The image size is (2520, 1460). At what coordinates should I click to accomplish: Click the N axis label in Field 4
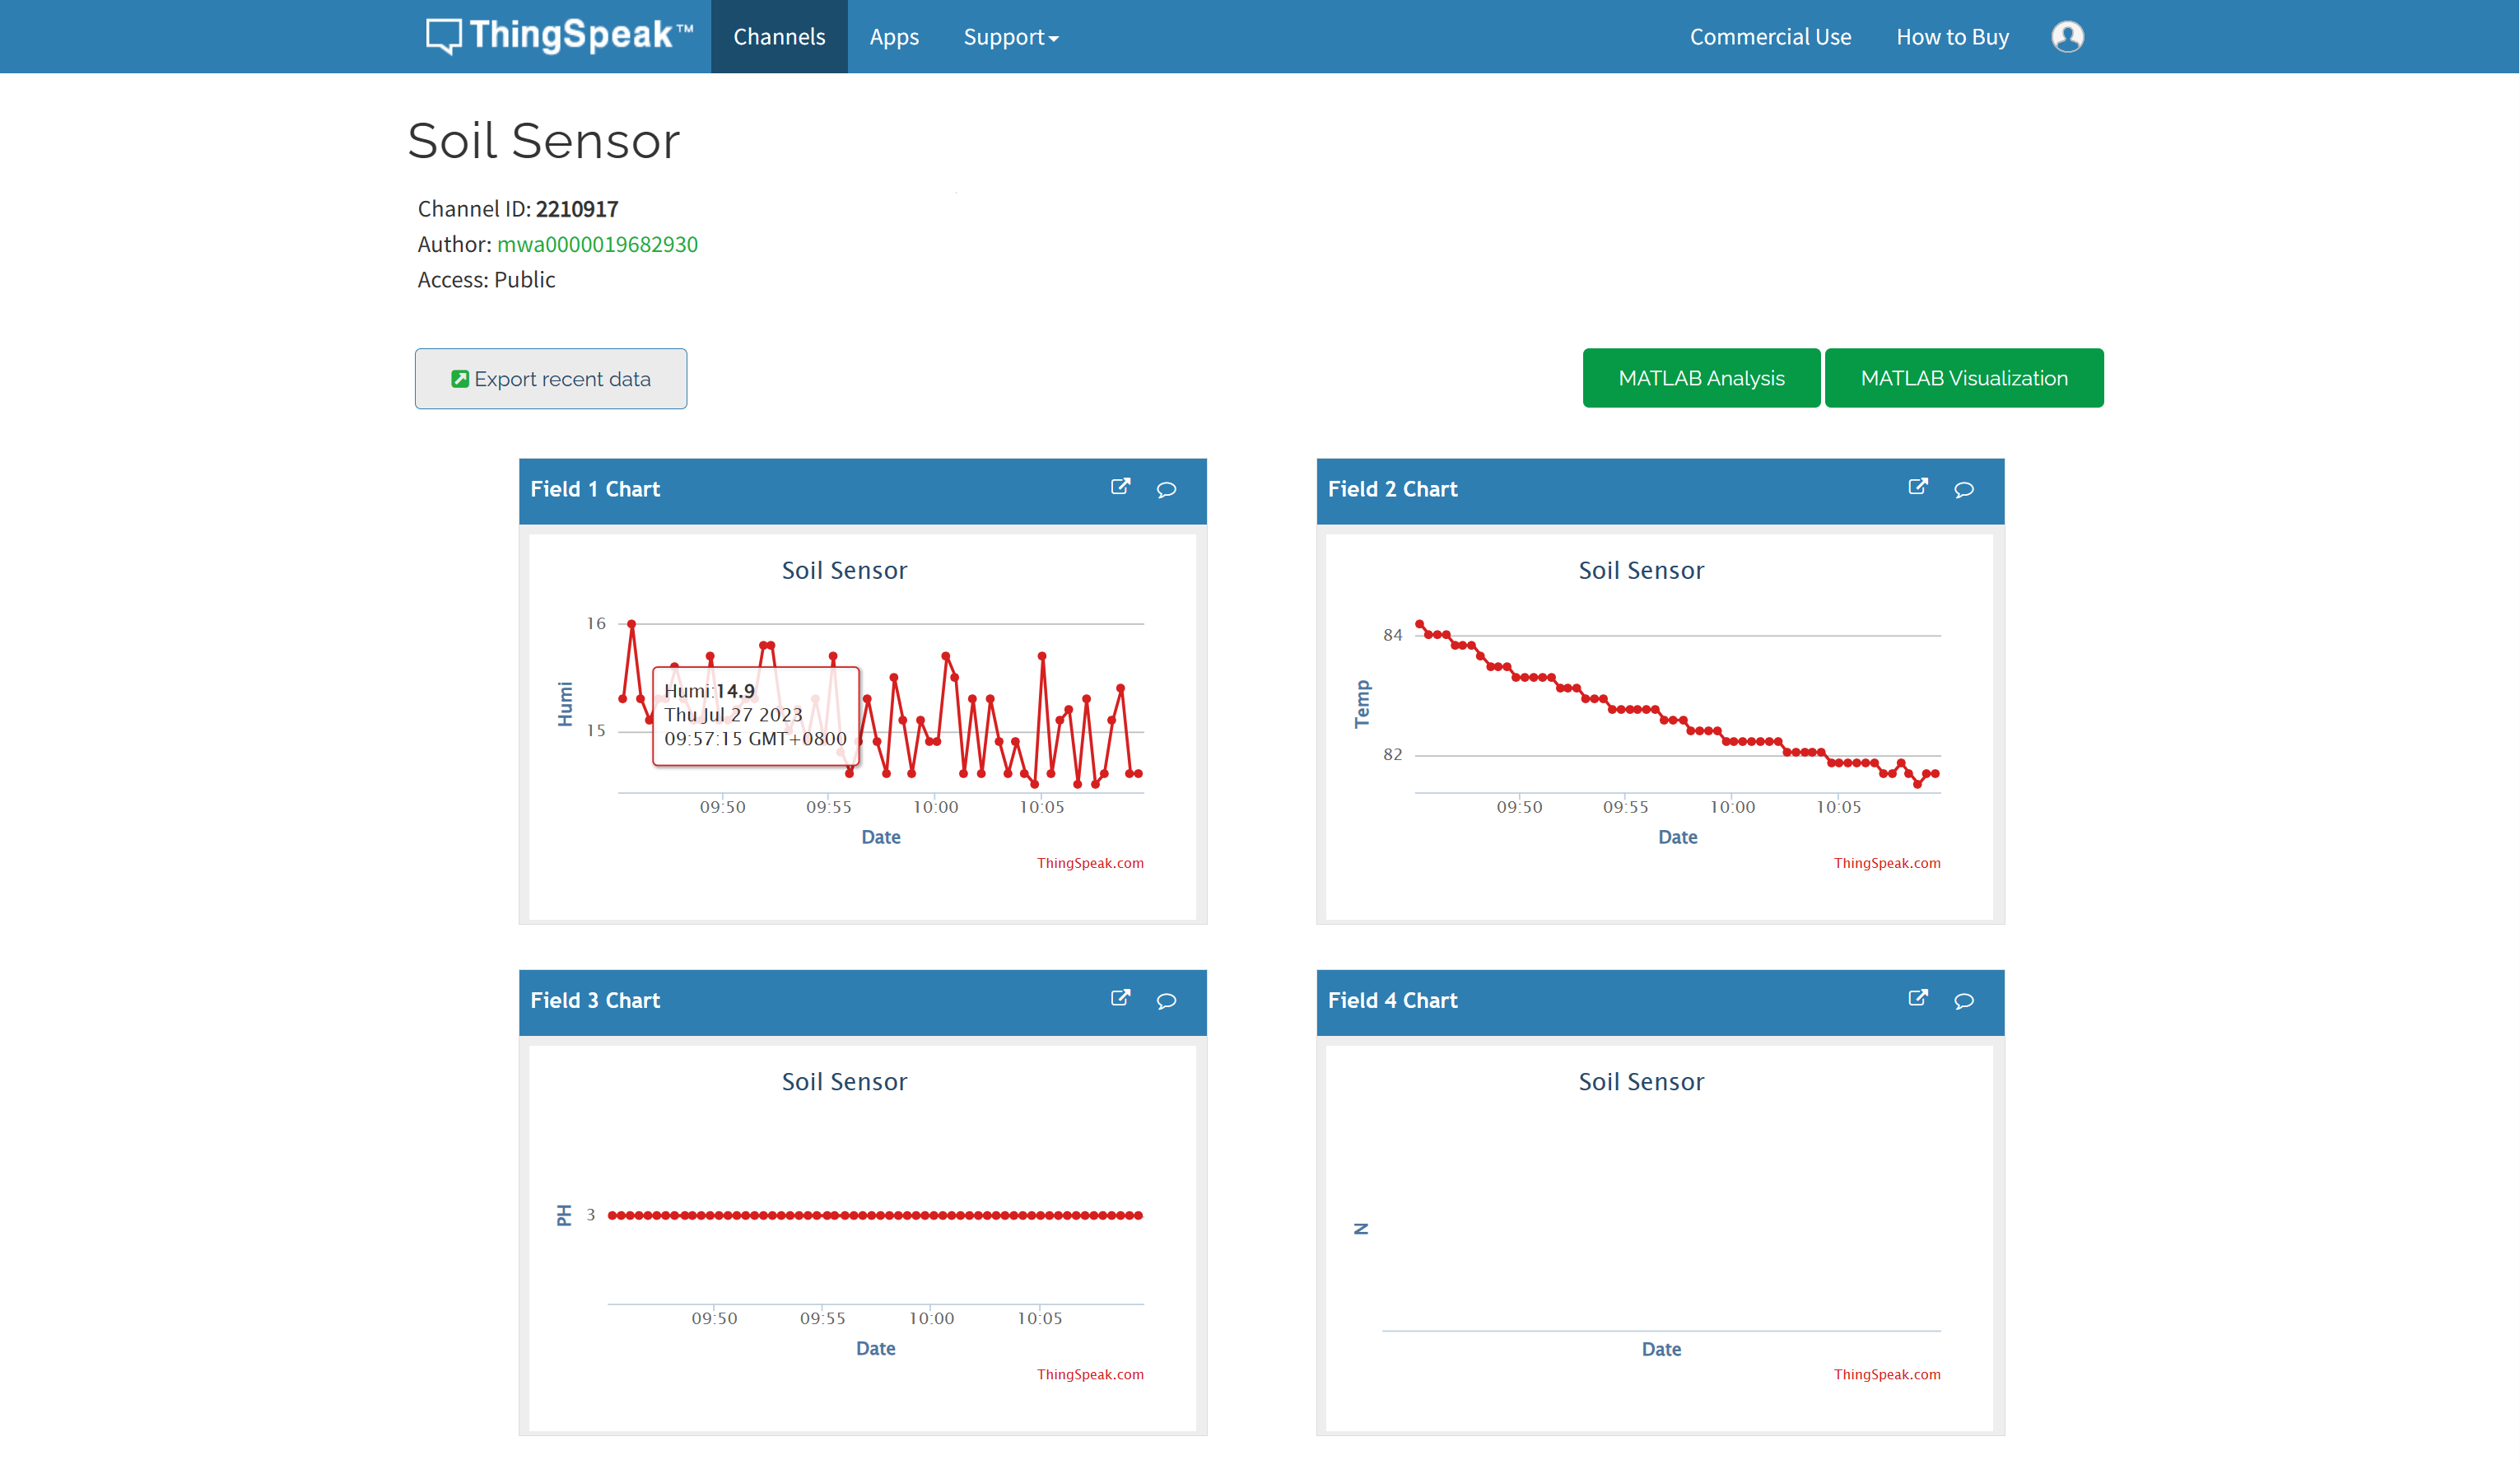[1361, 1228]
